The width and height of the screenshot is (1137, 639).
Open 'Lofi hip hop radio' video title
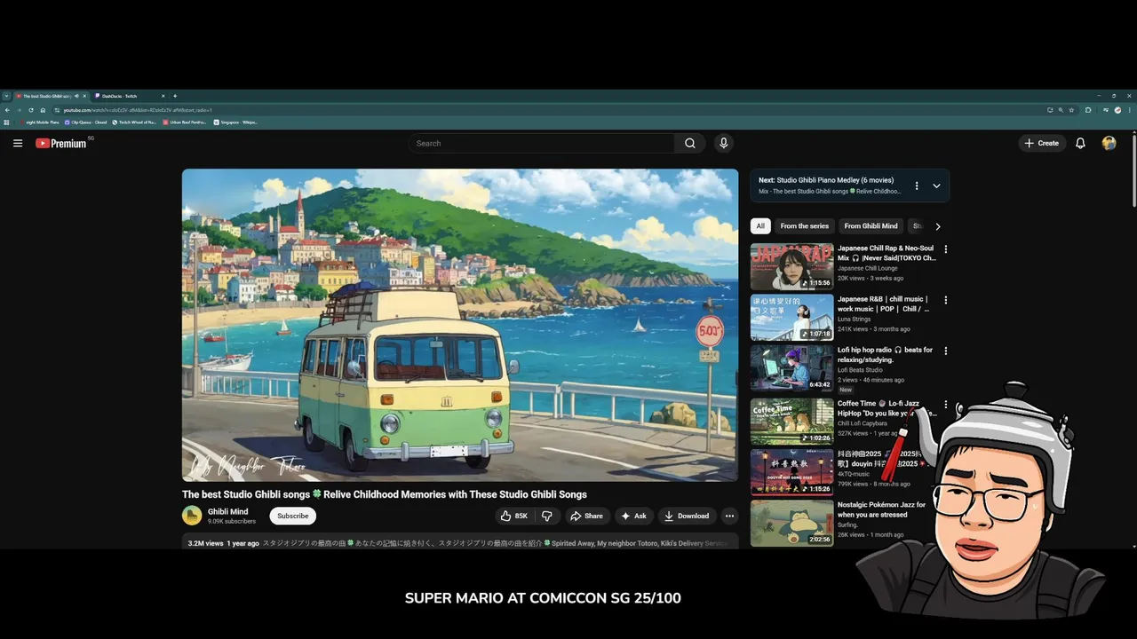pyautogui.click(x=885, y=355)
